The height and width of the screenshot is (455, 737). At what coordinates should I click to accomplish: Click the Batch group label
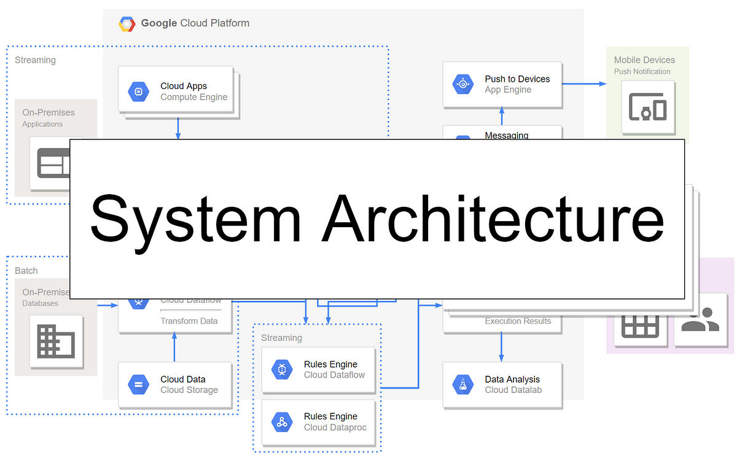[26, 270]
